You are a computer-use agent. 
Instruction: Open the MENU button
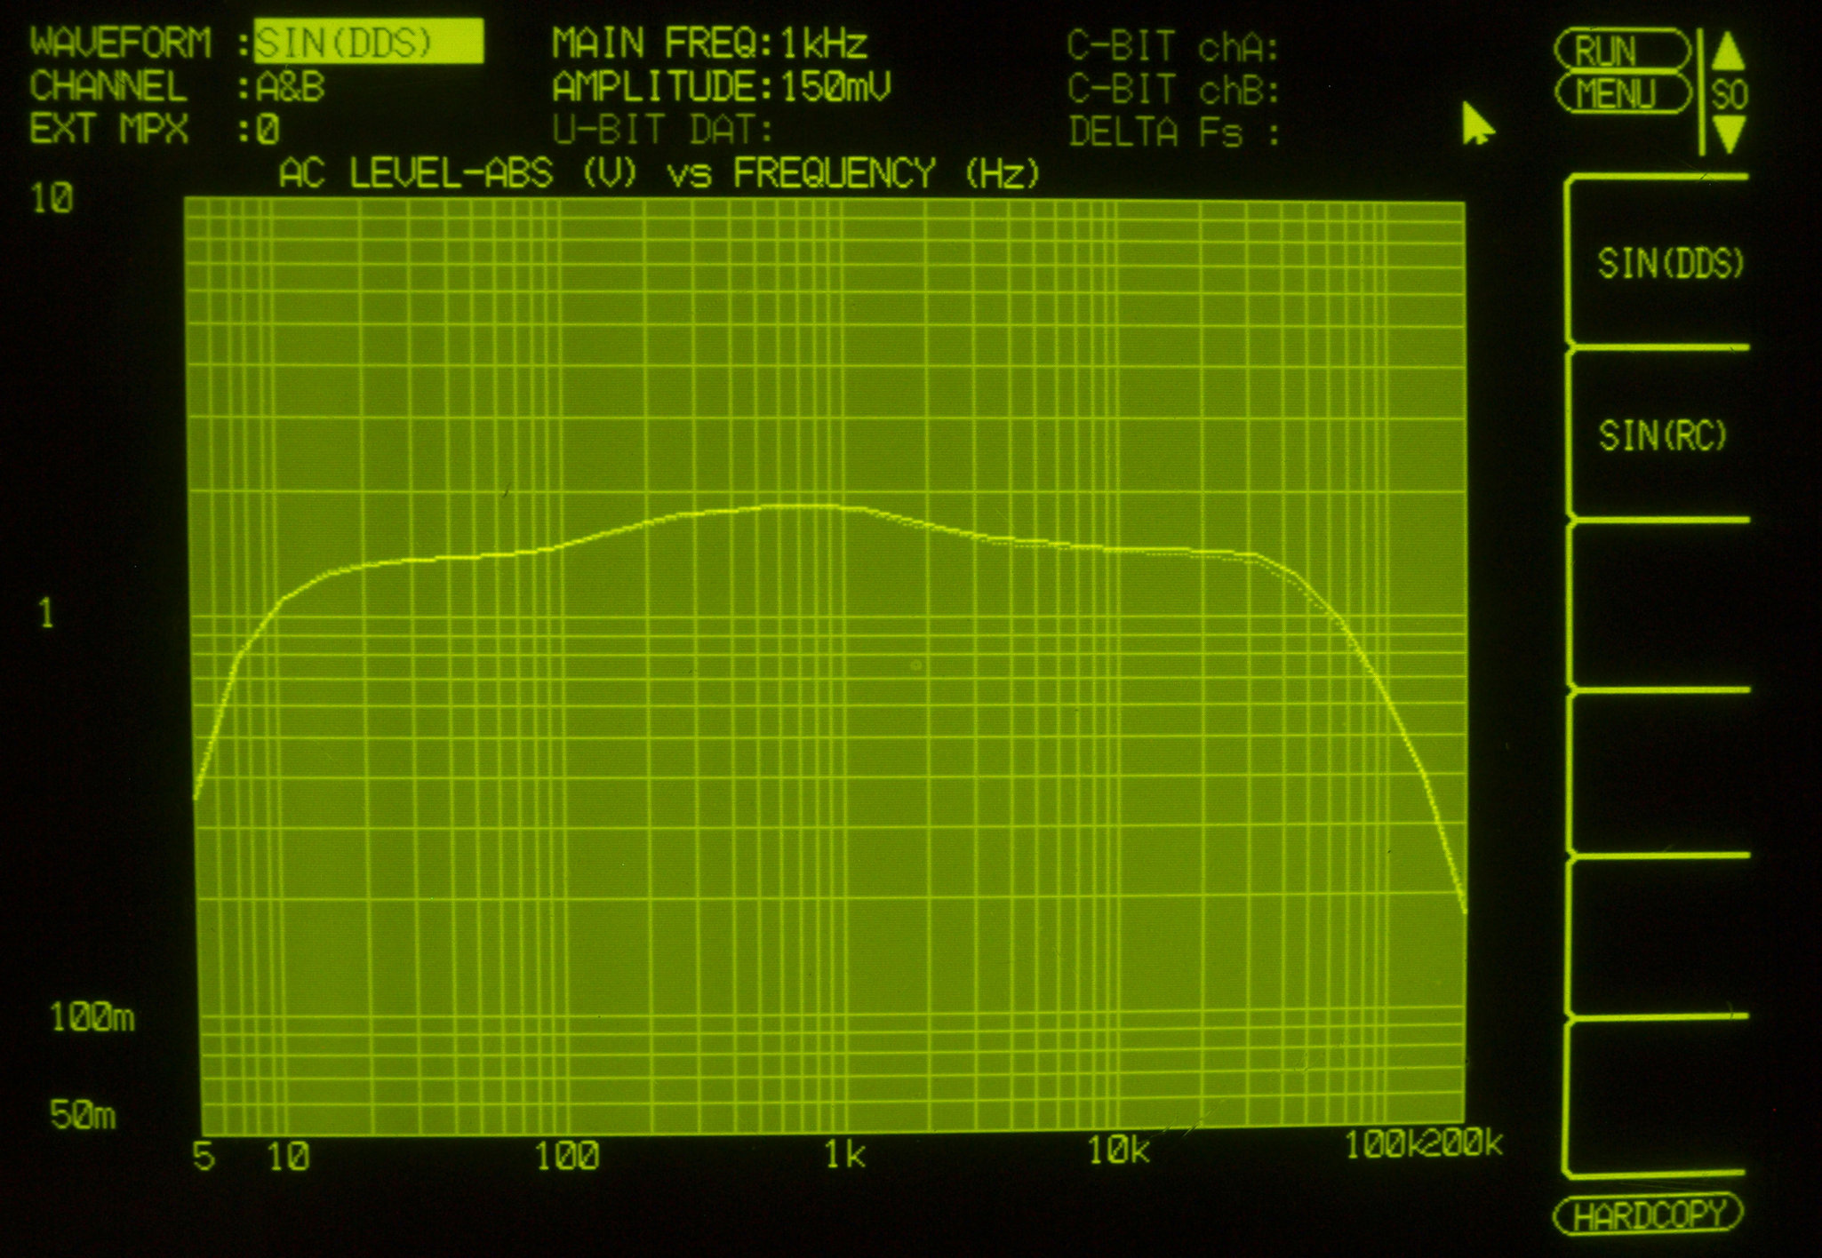[1623, 93]
